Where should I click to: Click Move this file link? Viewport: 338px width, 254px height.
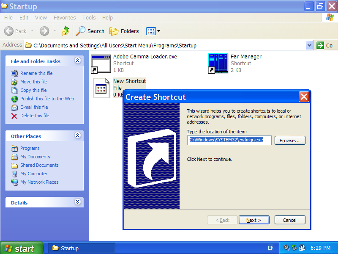tap(34, 82)
